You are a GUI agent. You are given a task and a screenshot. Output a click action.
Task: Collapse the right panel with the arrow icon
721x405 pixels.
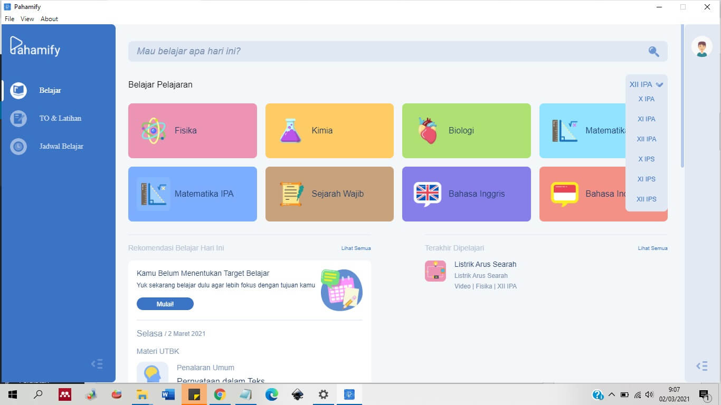[x=701, y=366]
